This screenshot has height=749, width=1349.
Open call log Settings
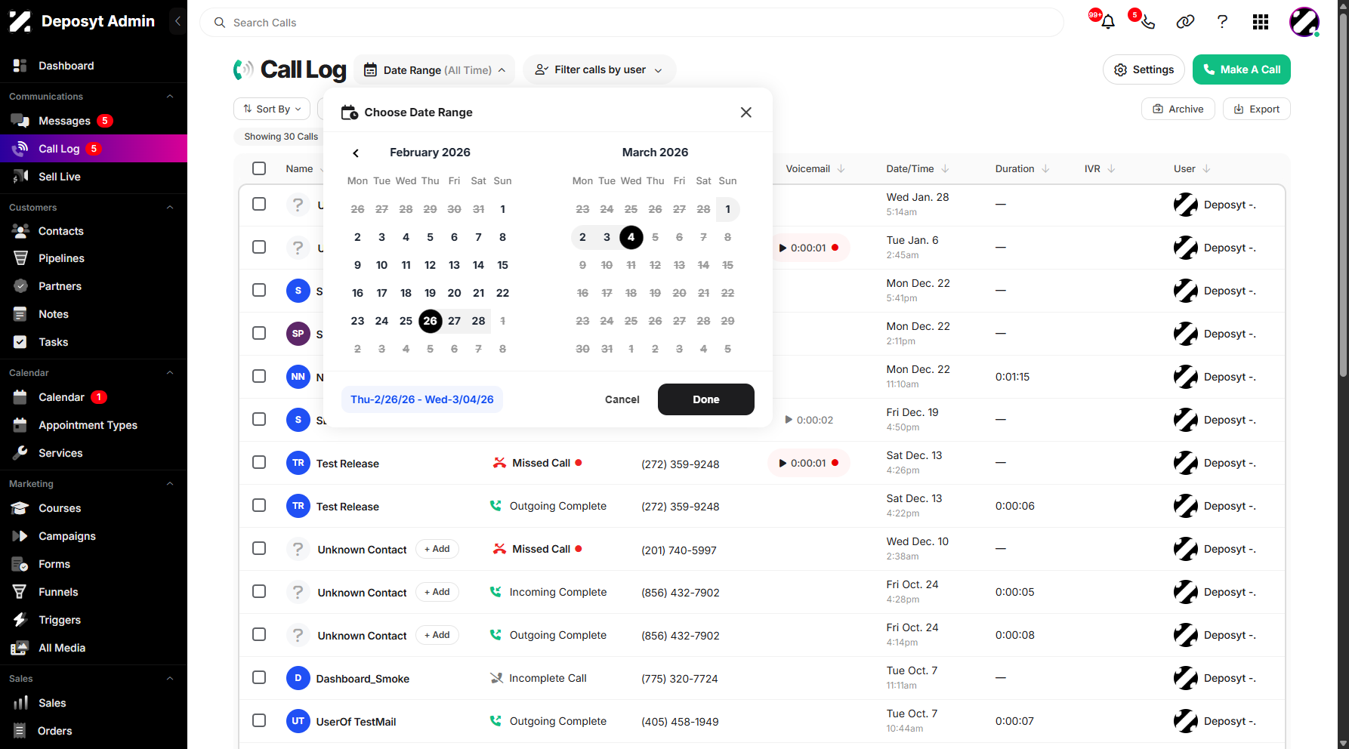coord(1144,69)
